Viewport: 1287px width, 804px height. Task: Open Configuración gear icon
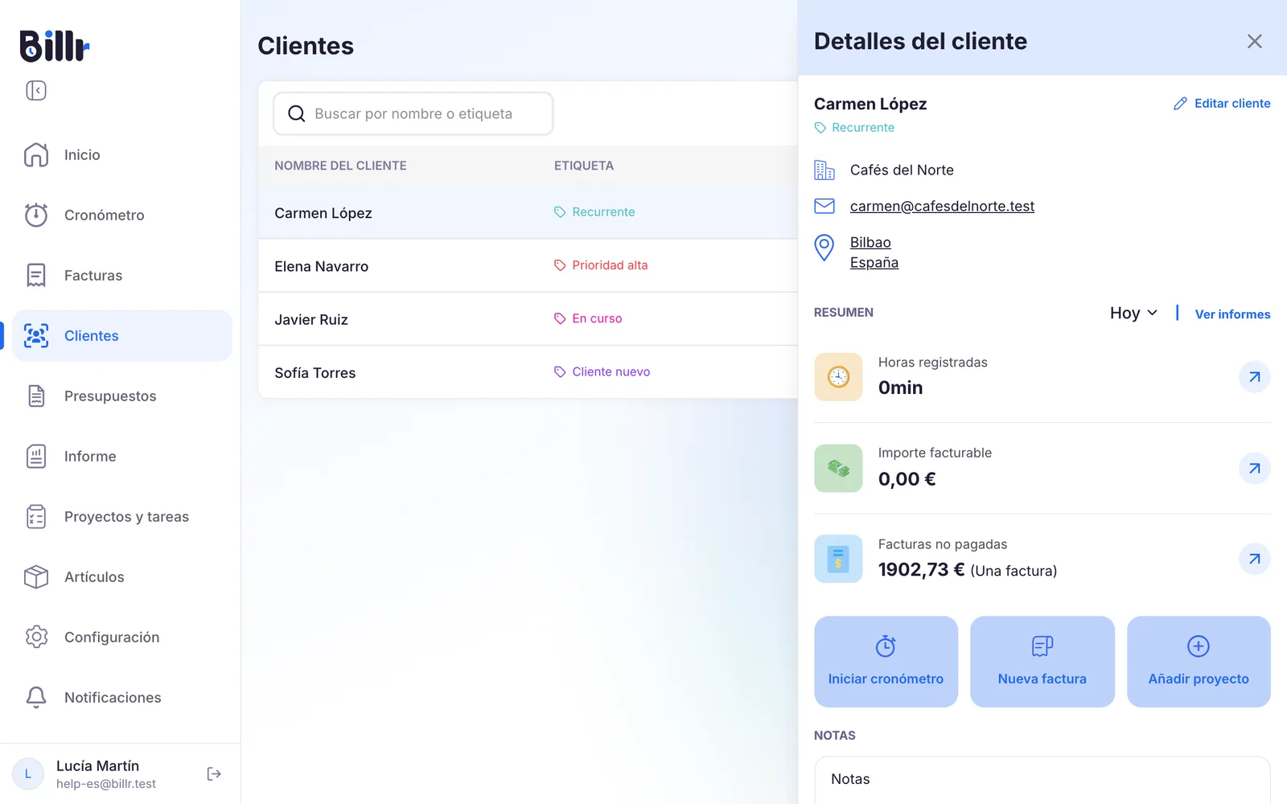click(36, 637)
